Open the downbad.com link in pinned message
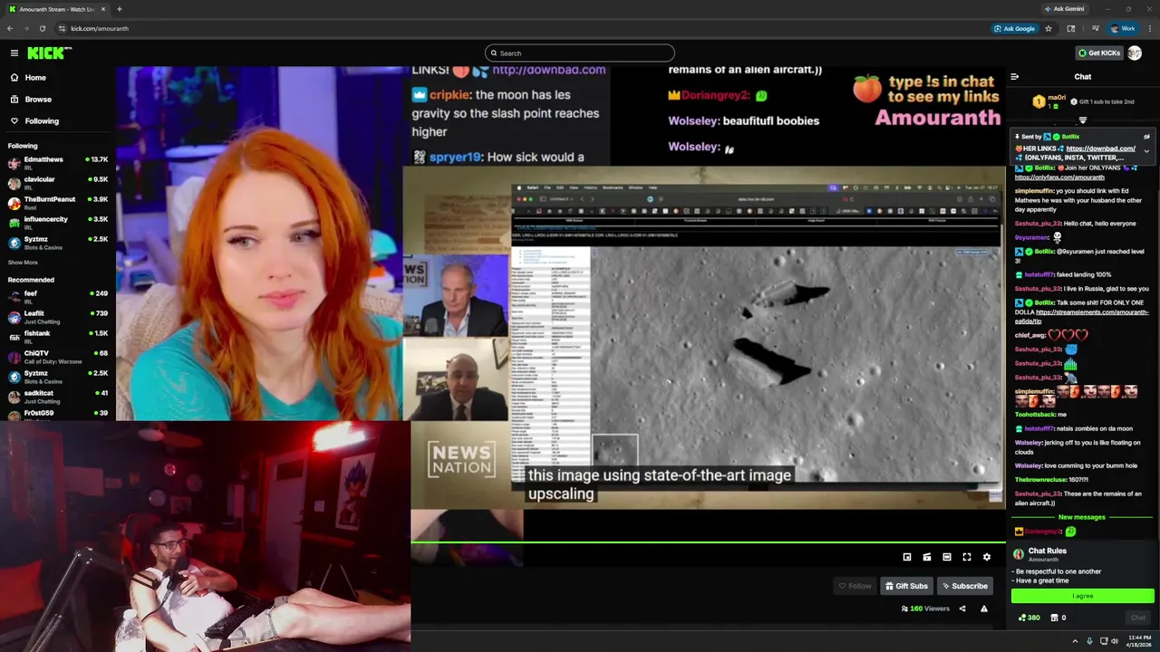This screenshot has height=652, width=1160. tap(1100, 149)
